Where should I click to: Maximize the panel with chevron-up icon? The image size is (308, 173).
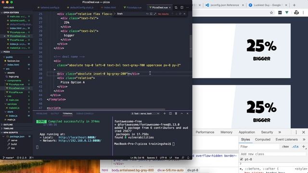coord(182,113)
